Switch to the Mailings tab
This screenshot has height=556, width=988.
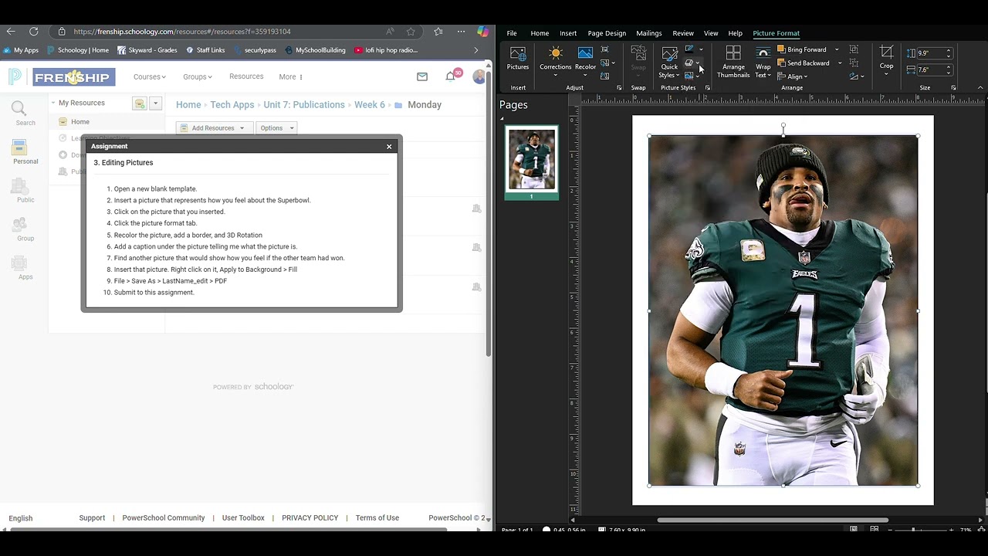point(649,33)
